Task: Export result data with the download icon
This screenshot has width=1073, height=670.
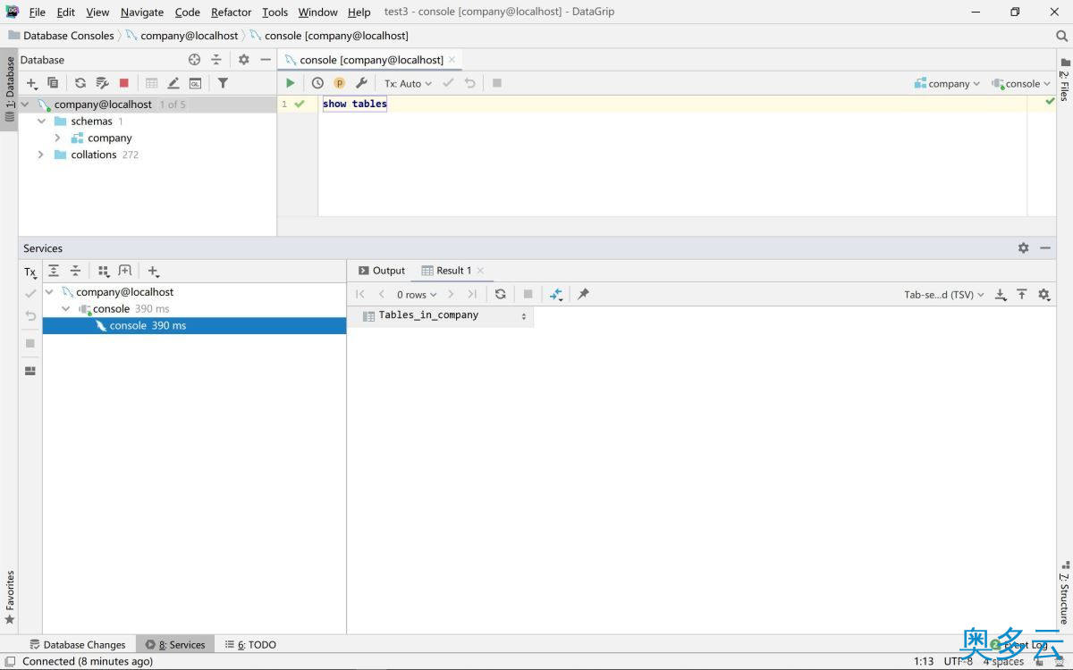Action: pyautogui.click(x=1001, y=294)
